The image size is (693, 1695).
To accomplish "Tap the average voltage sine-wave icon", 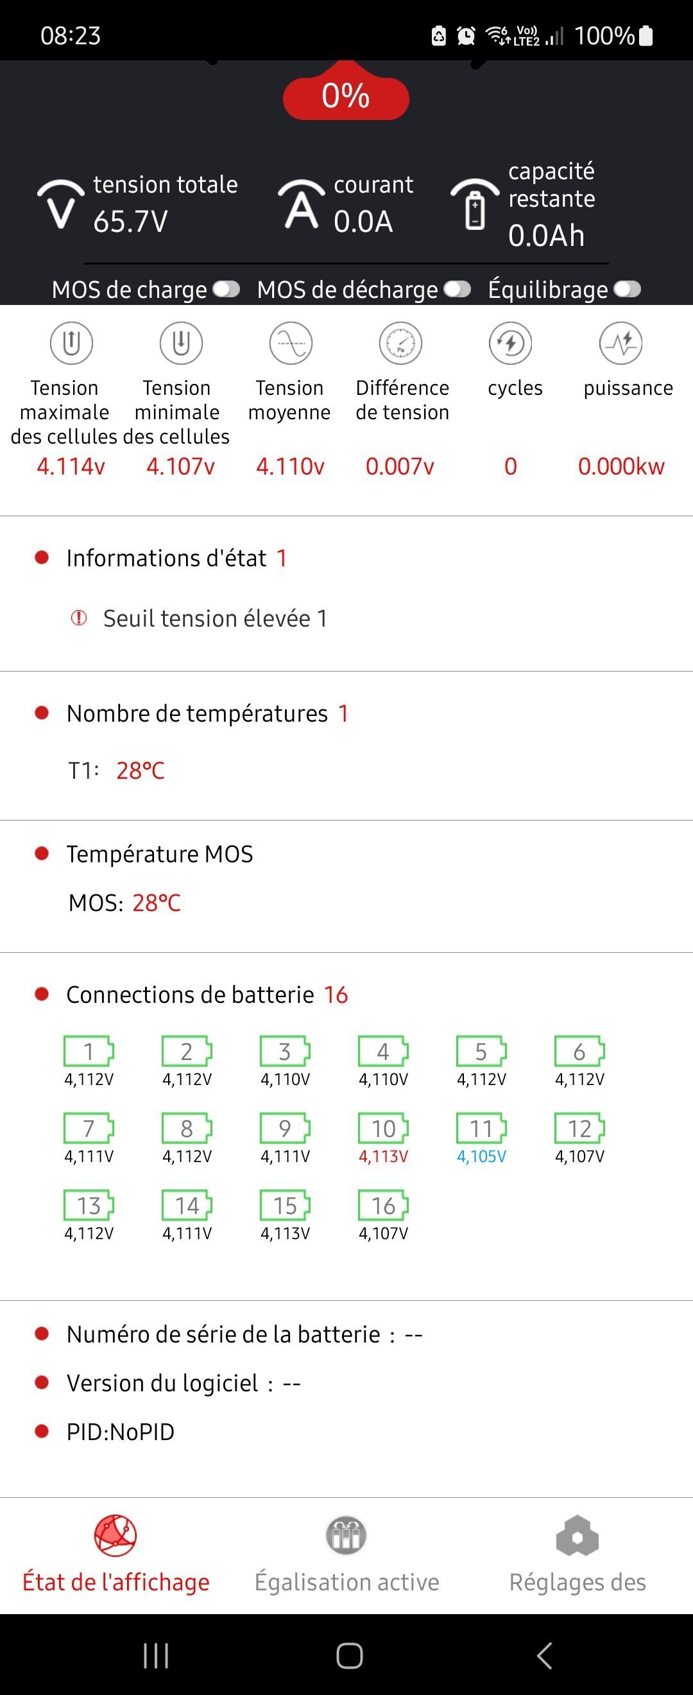I will [291, 343].
